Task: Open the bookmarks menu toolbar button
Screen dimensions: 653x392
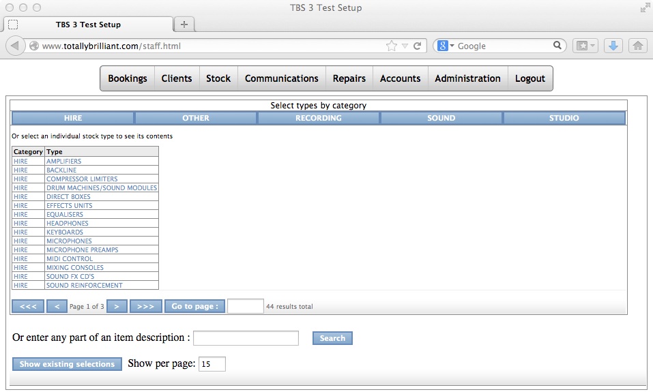Action: click(585, 46)
